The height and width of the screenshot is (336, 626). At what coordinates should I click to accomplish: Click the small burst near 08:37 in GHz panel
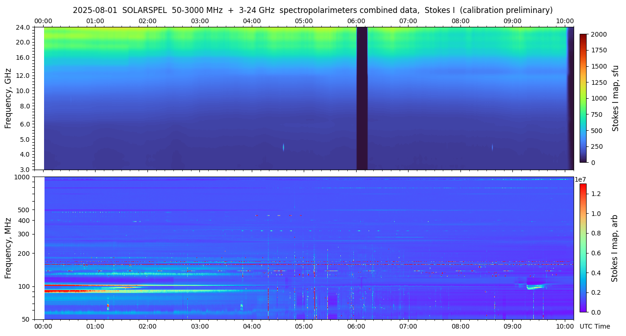point(492,147)
